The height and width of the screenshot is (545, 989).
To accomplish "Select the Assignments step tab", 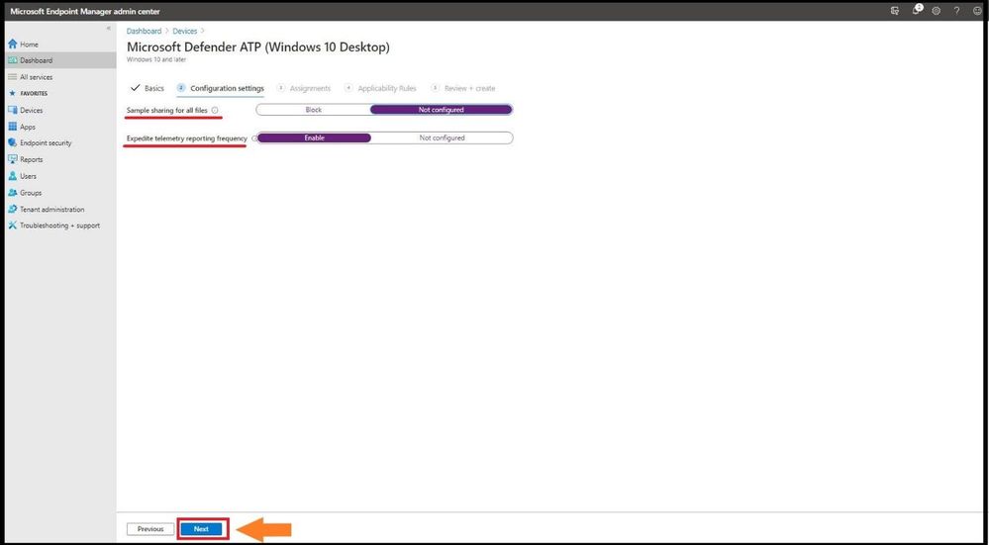I will coord(304,88).
